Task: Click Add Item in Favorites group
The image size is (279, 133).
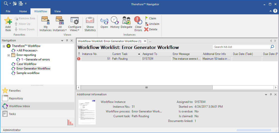Action: pyautogui.click(x=8, y=24)
